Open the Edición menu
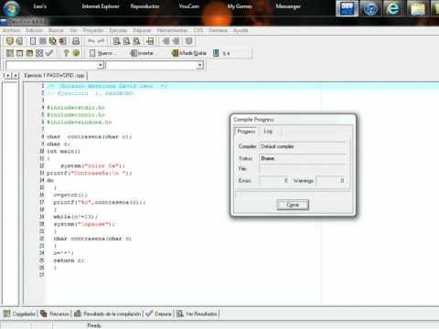The image size is (439, 329). tap(34, 30)
